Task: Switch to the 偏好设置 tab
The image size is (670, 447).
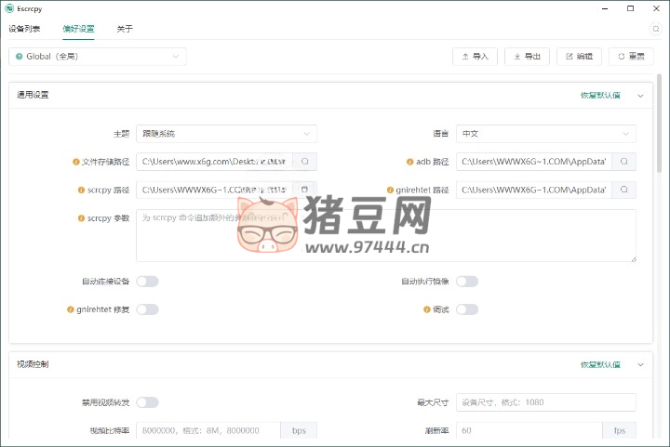Action: [x=78, y=29]
